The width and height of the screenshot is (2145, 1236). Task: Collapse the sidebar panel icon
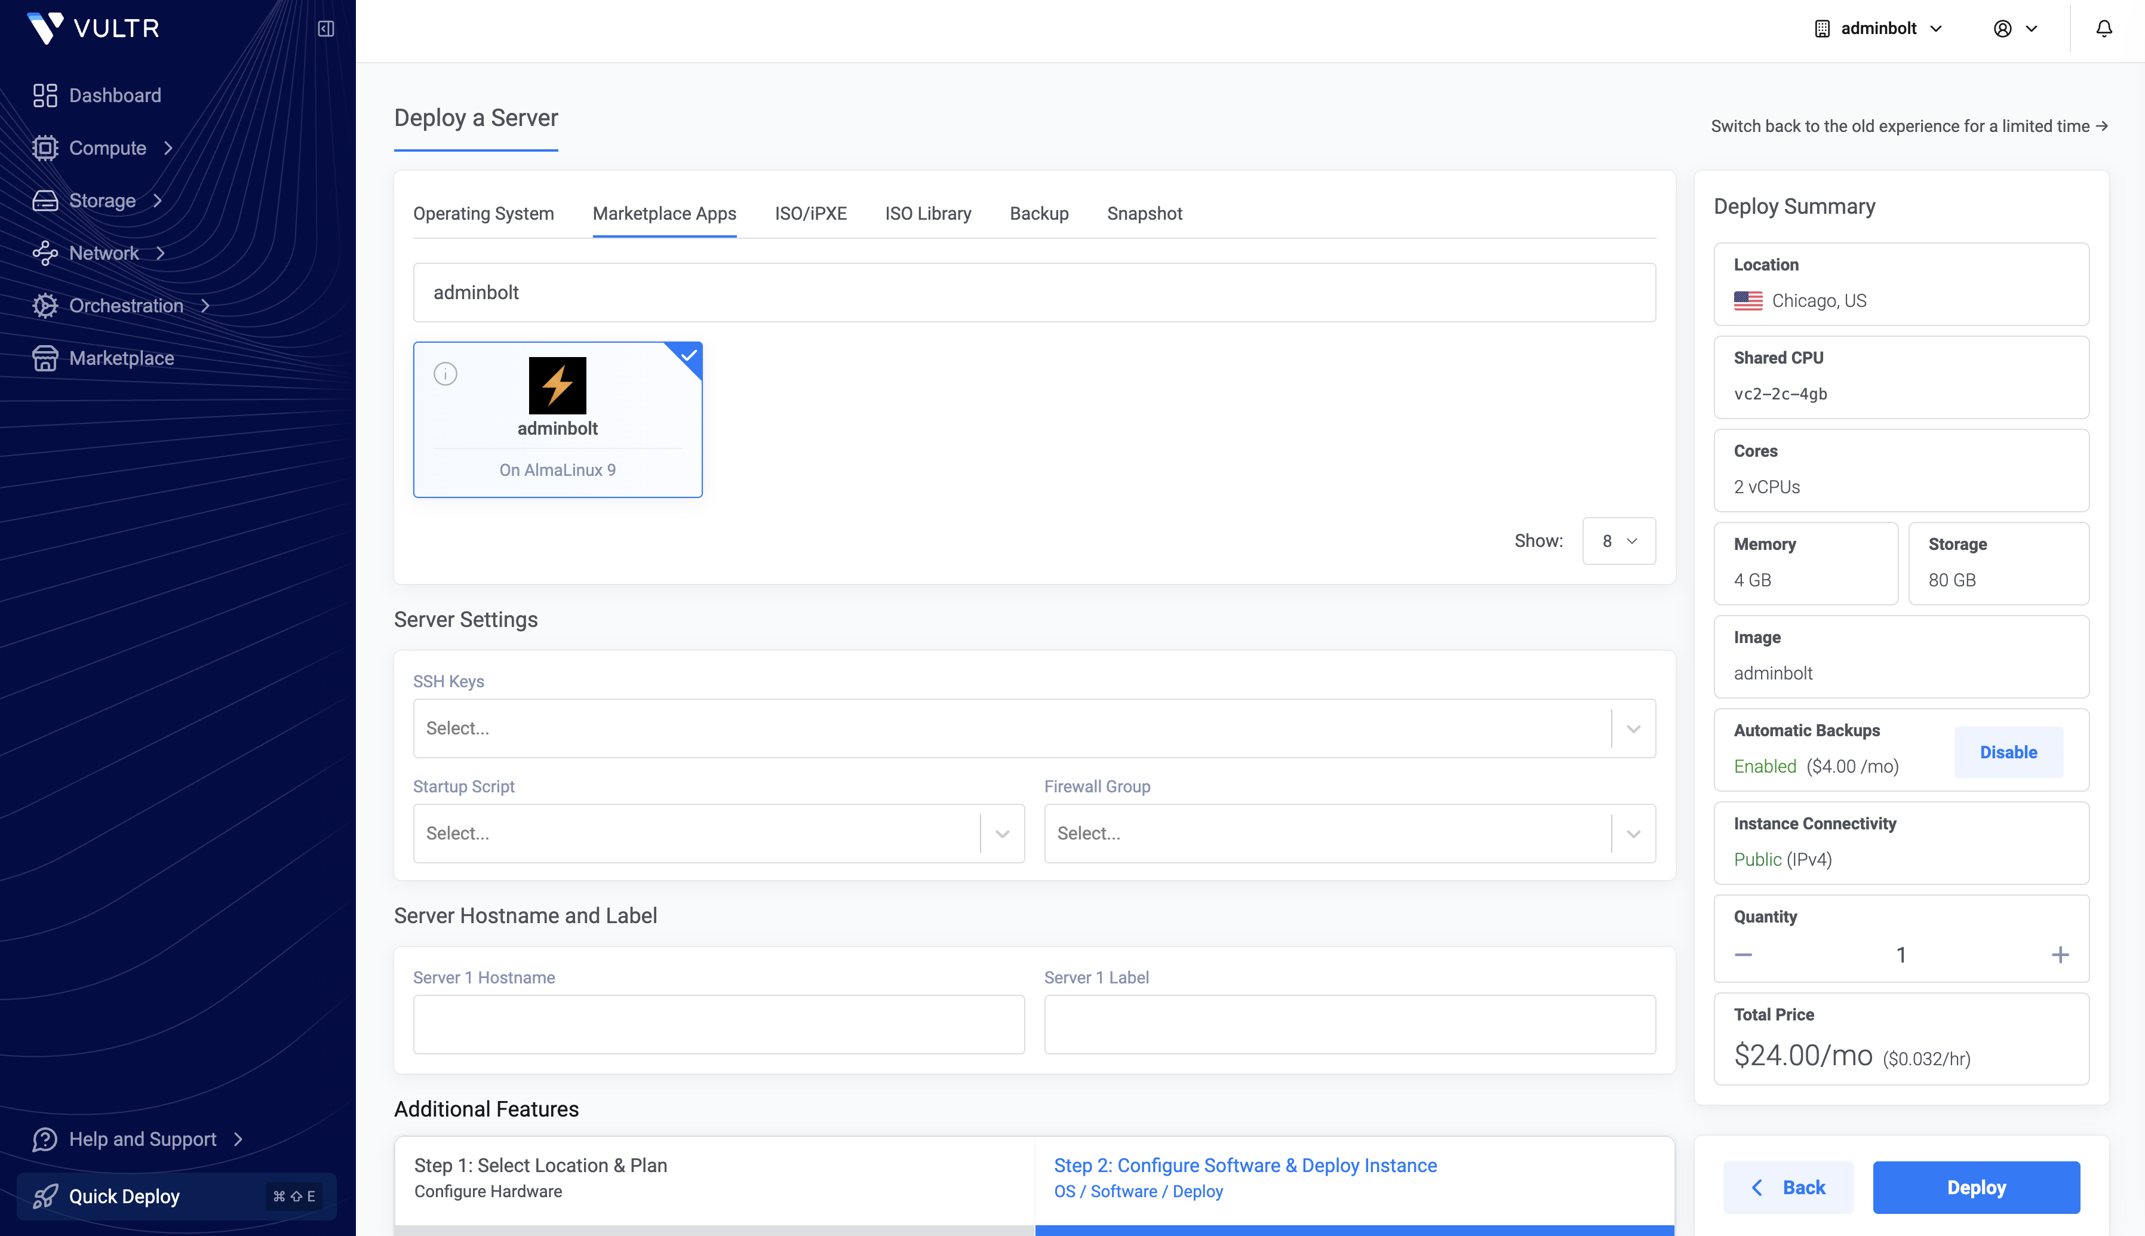pyautogui.click(x=326, y=29)
